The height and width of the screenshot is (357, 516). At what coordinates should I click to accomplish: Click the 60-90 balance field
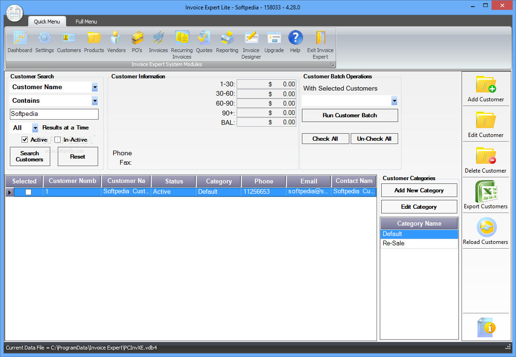point(266,104)
